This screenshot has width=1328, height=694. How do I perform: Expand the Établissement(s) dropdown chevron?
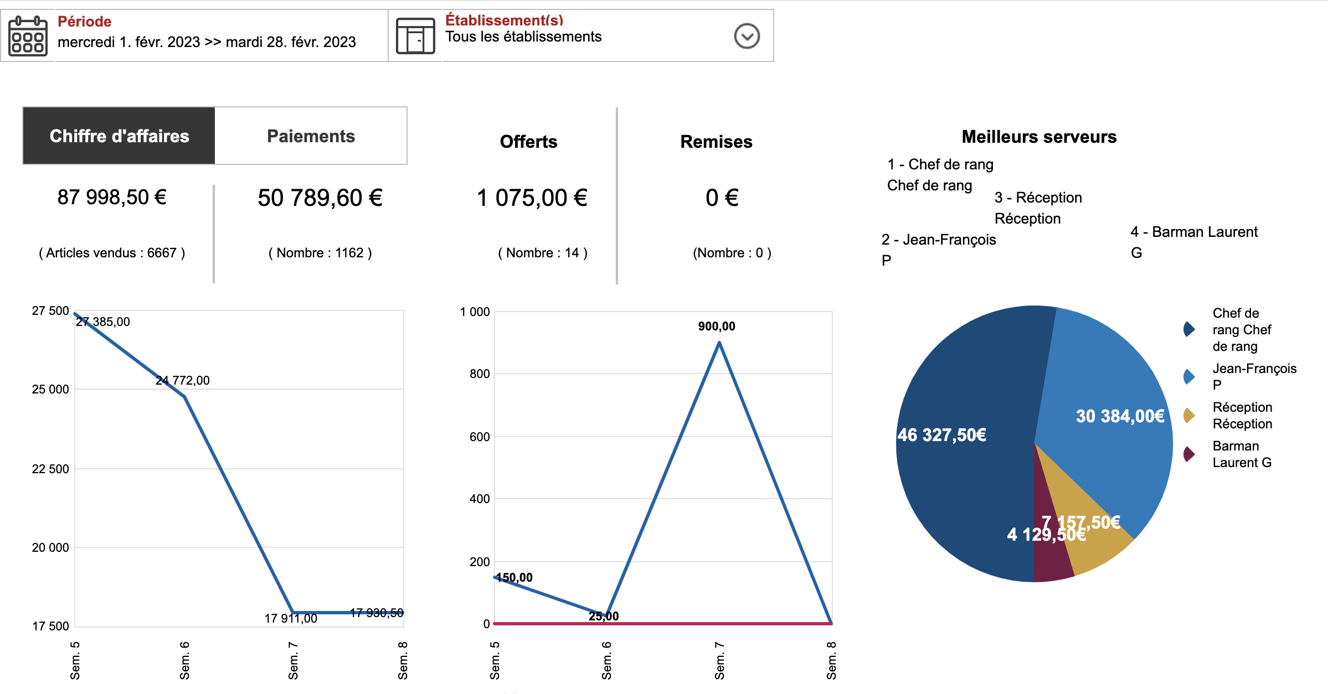point(747,37)
